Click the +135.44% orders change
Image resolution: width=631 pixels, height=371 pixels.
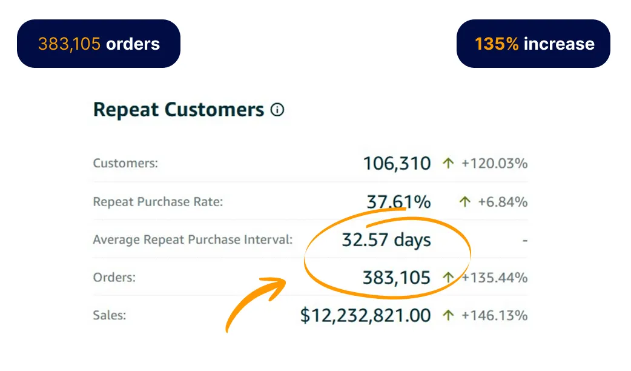pos(495,278)
